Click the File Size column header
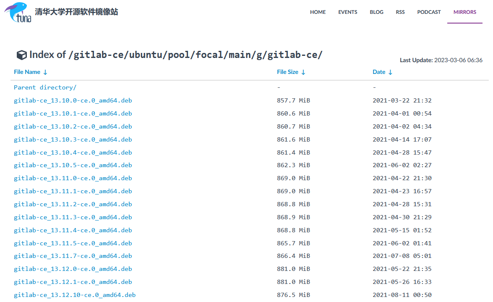Image resolution: width=493 pixels, height=302 pixels. (287, 72)
